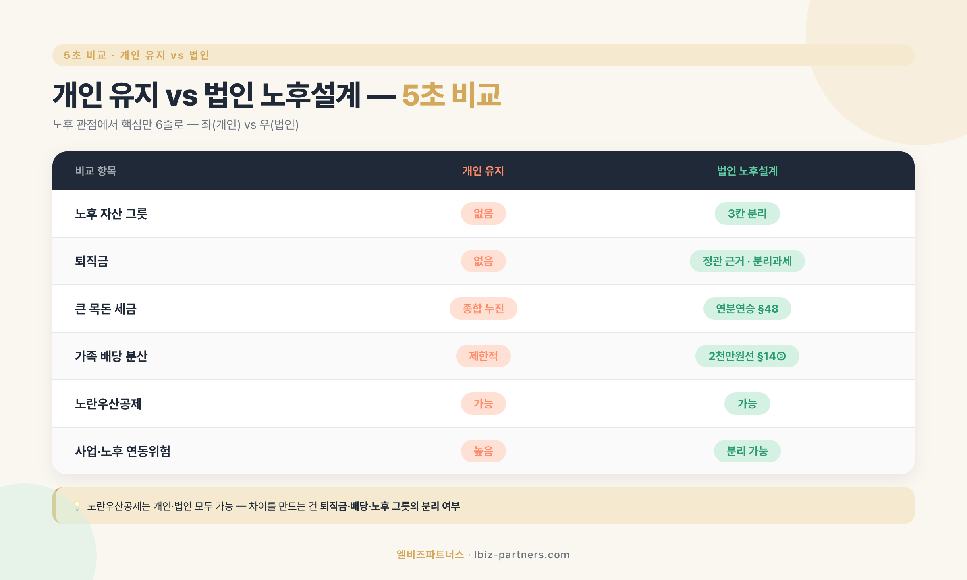Viewport: 967px width, 580px height.
Task: Click the '퇴직금' row label
Action: (91, 261)
